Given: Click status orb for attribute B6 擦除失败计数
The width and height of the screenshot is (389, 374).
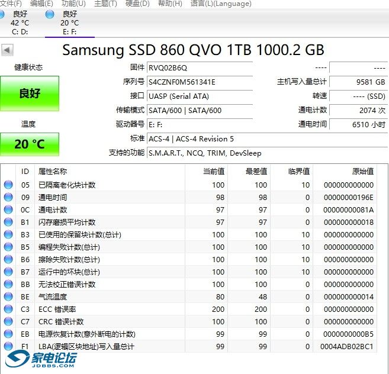Looking at the screenshot, I should tap(8, 259).
